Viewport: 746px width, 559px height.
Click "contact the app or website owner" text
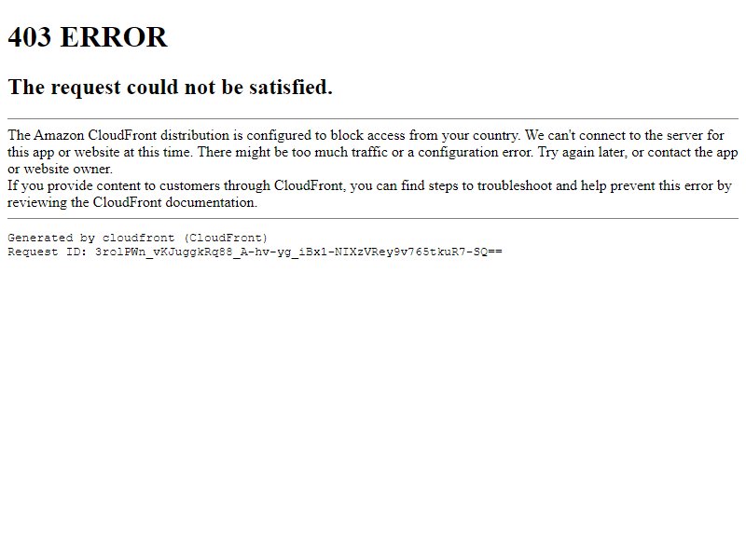372,160
